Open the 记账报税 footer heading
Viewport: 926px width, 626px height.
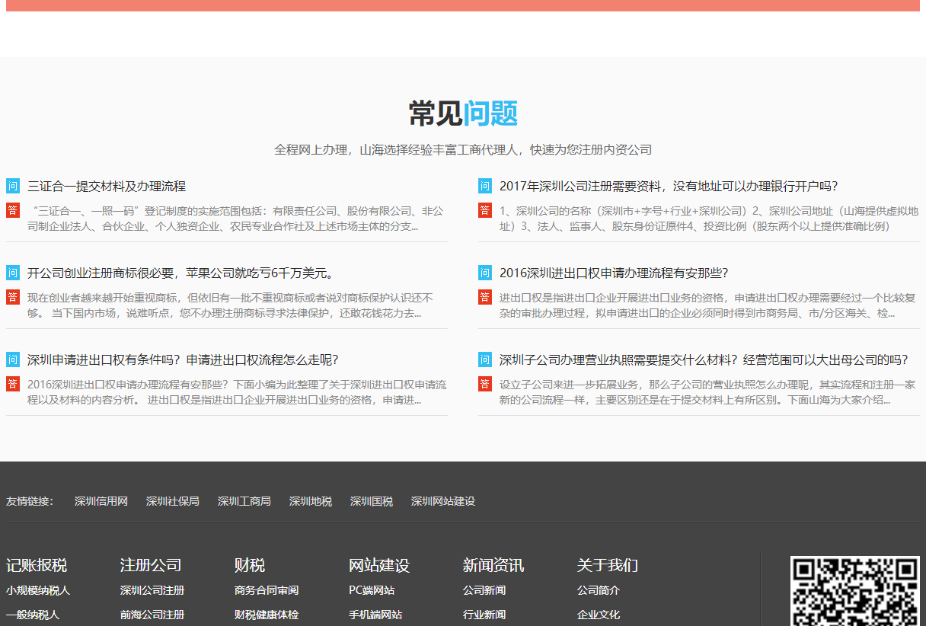(37, 565)
